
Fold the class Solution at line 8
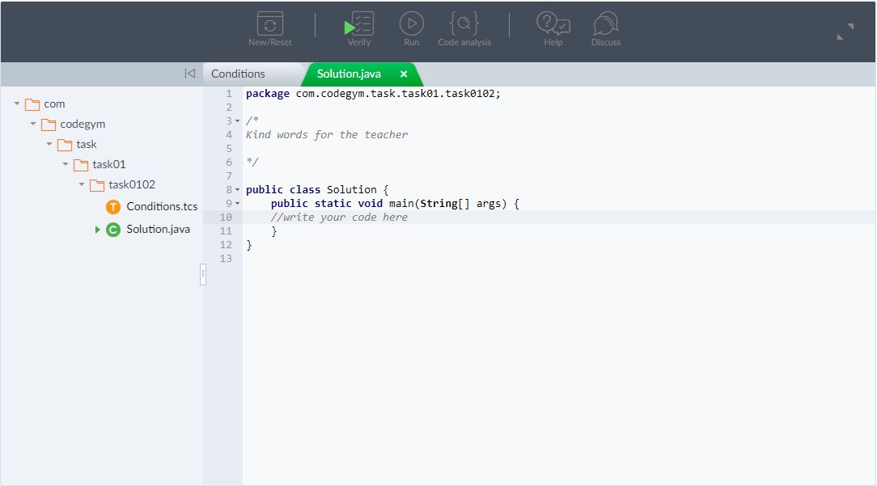pos(238,189)
